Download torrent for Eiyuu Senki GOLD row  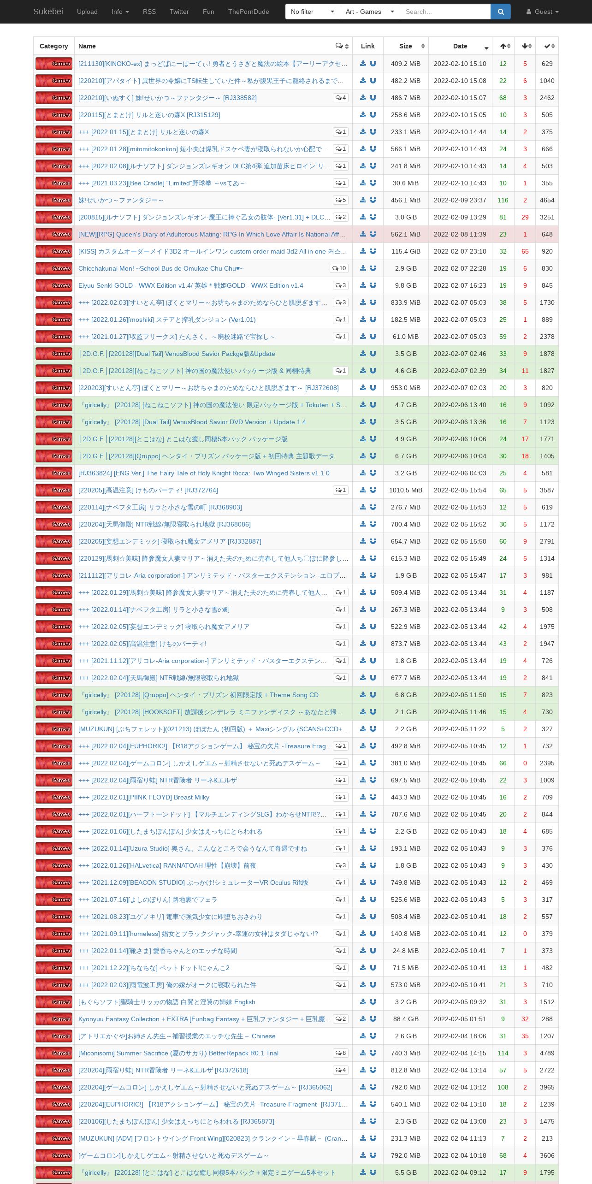coord(363,285)
